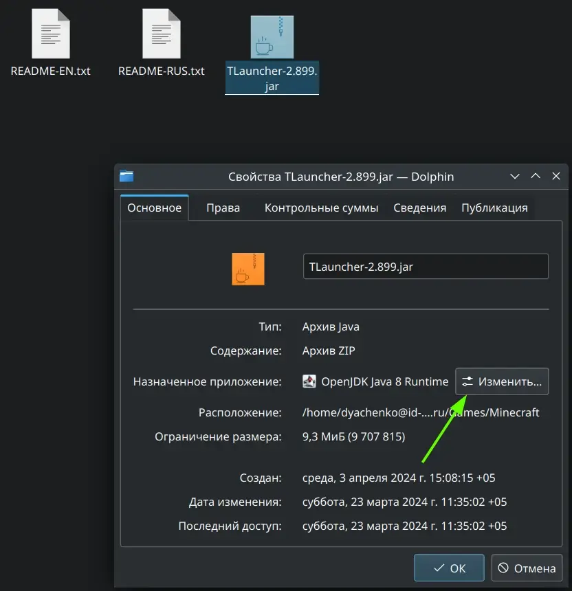Click the 'Последний доступ:' label
Viewport: 572px width, 591px height.
tap(230, 526)
